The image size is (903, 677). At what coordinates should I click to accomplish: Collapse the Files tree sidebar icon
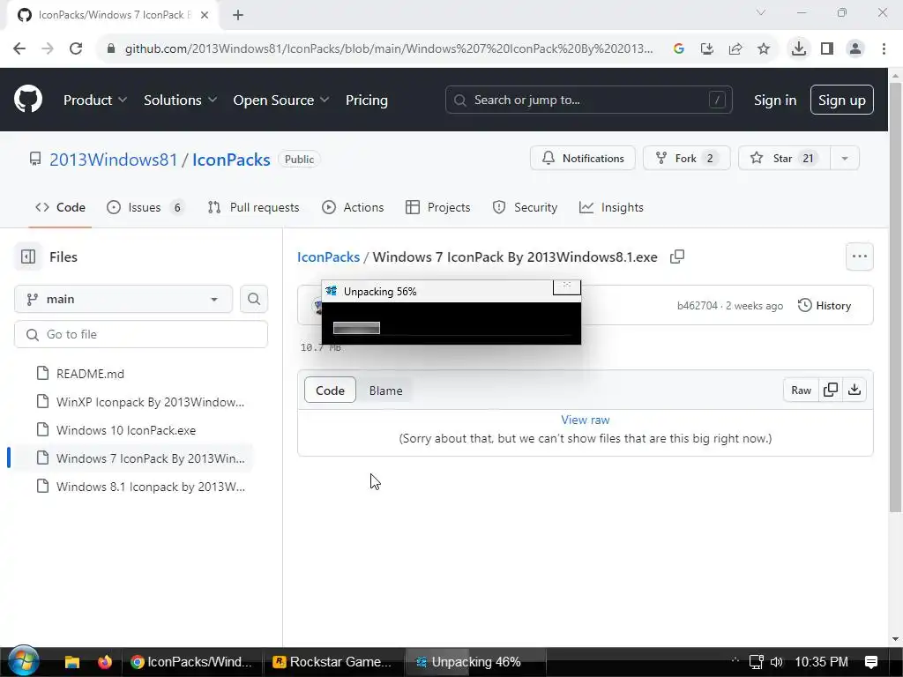pyautogui.click(x=28, y=257)
